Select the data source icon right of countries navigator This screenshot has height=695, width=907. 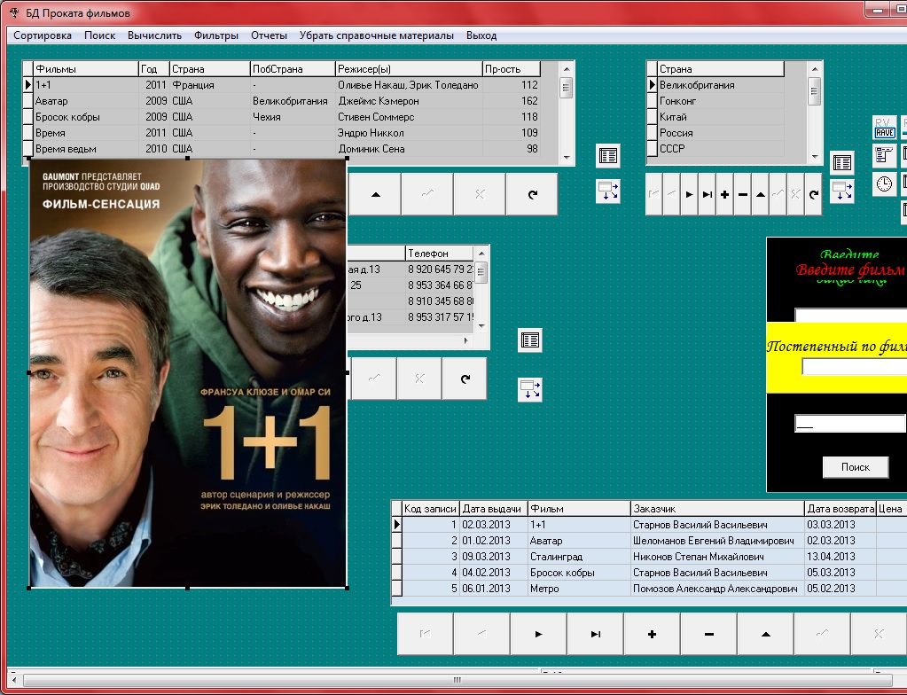coord(841,190)
